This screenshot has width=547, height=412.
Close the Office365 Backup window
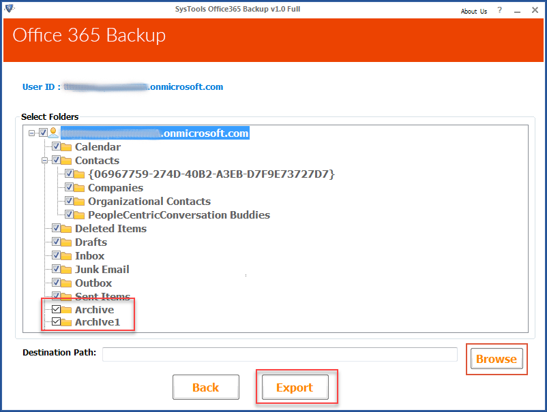pyautogui.click(x=535, y=10)
